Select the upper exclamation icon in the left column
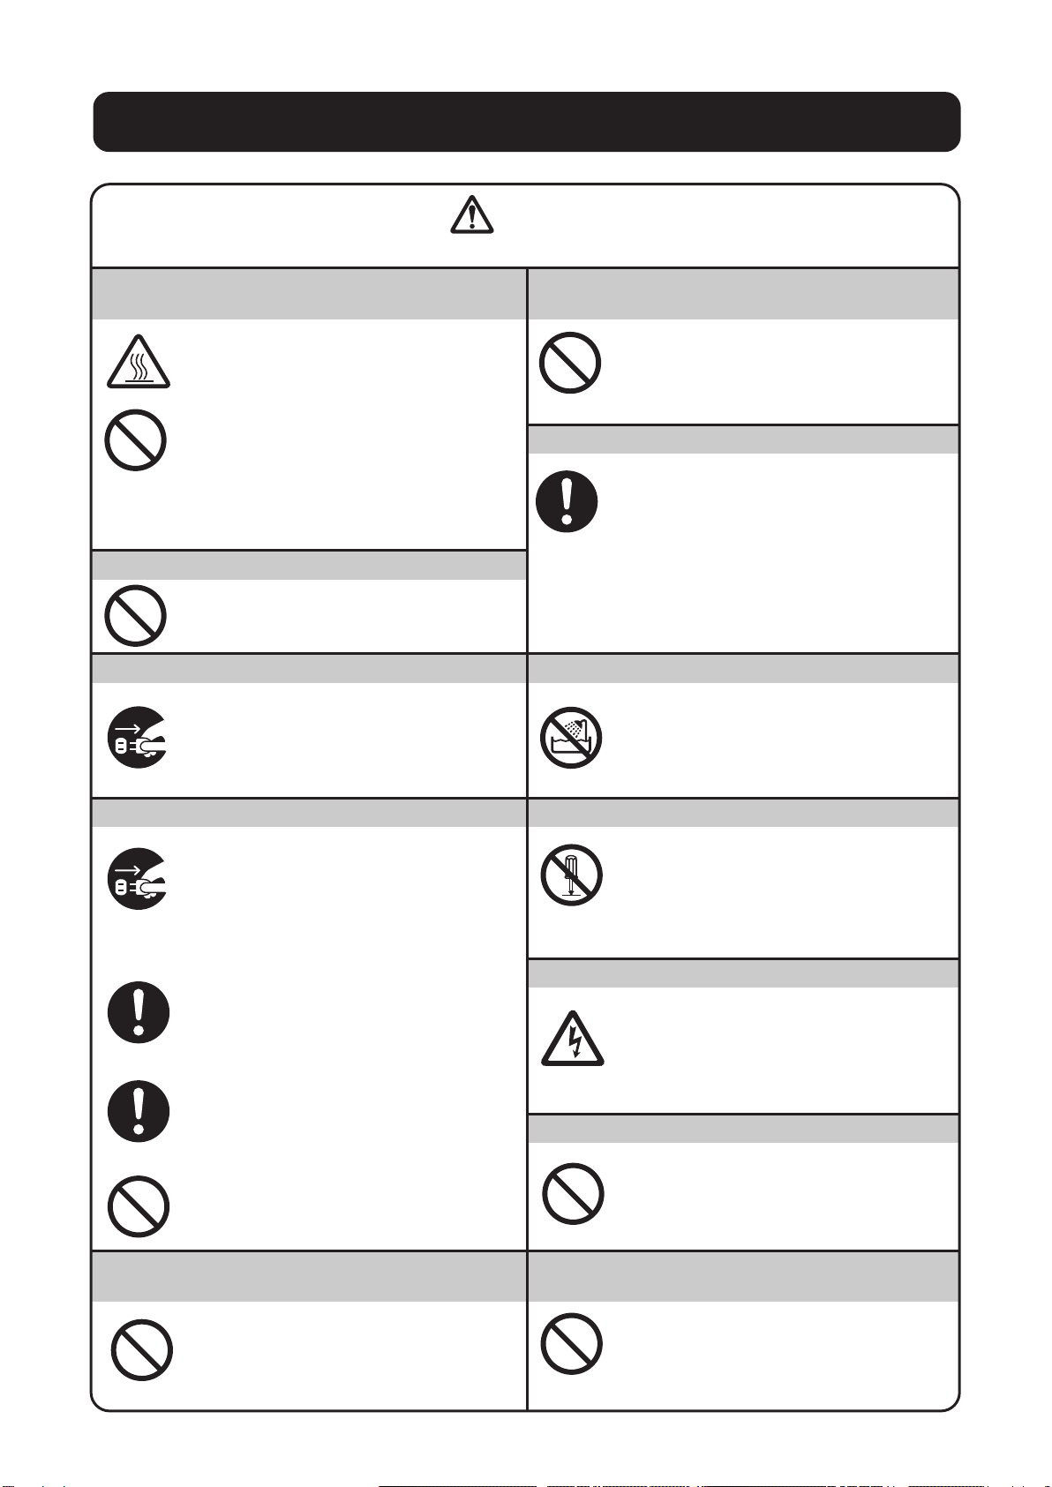 pyautogui.click(x=139, y=1012)
